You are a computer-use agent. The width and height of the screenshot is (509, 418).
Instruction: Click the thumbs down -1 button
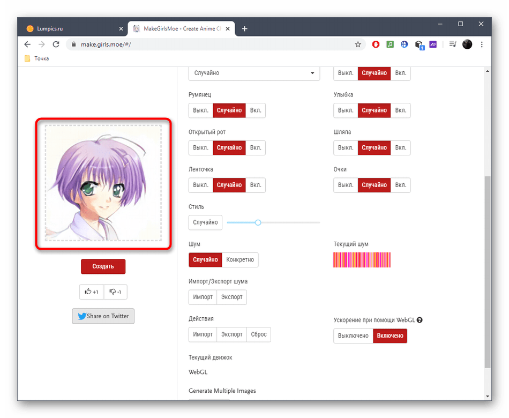115,292
